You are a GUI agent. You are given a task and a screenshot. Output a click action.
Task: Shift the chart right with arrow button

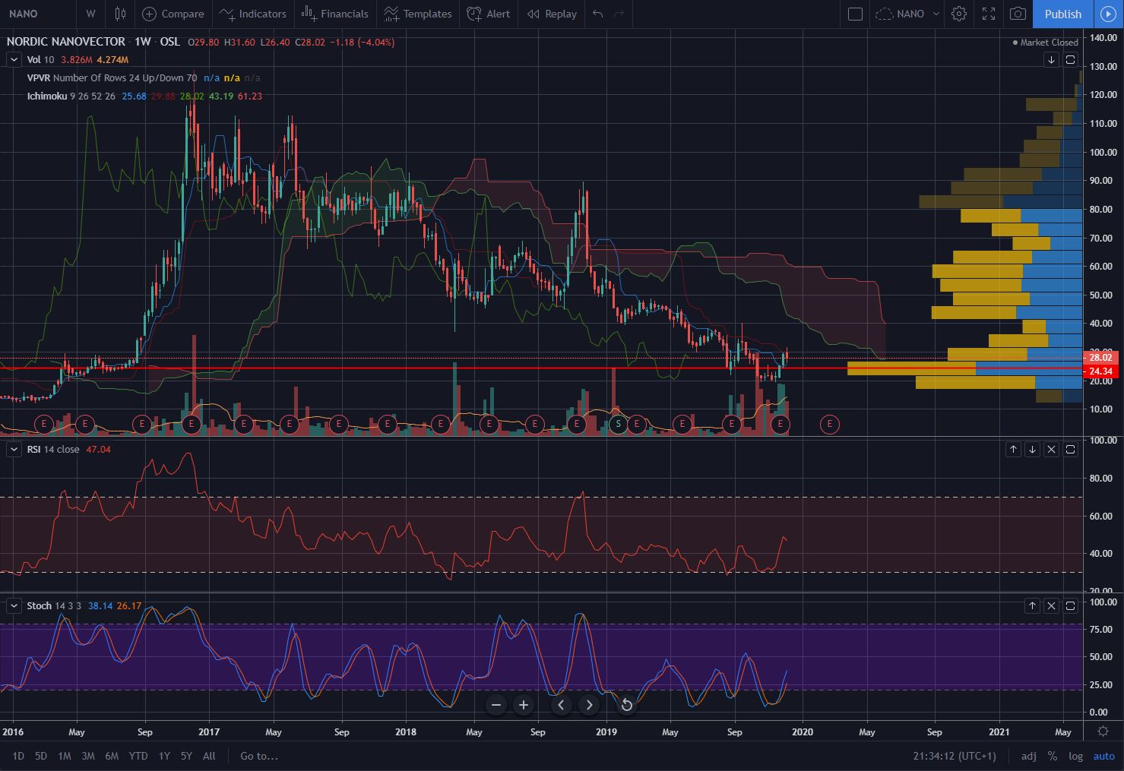tap(589, 705)
